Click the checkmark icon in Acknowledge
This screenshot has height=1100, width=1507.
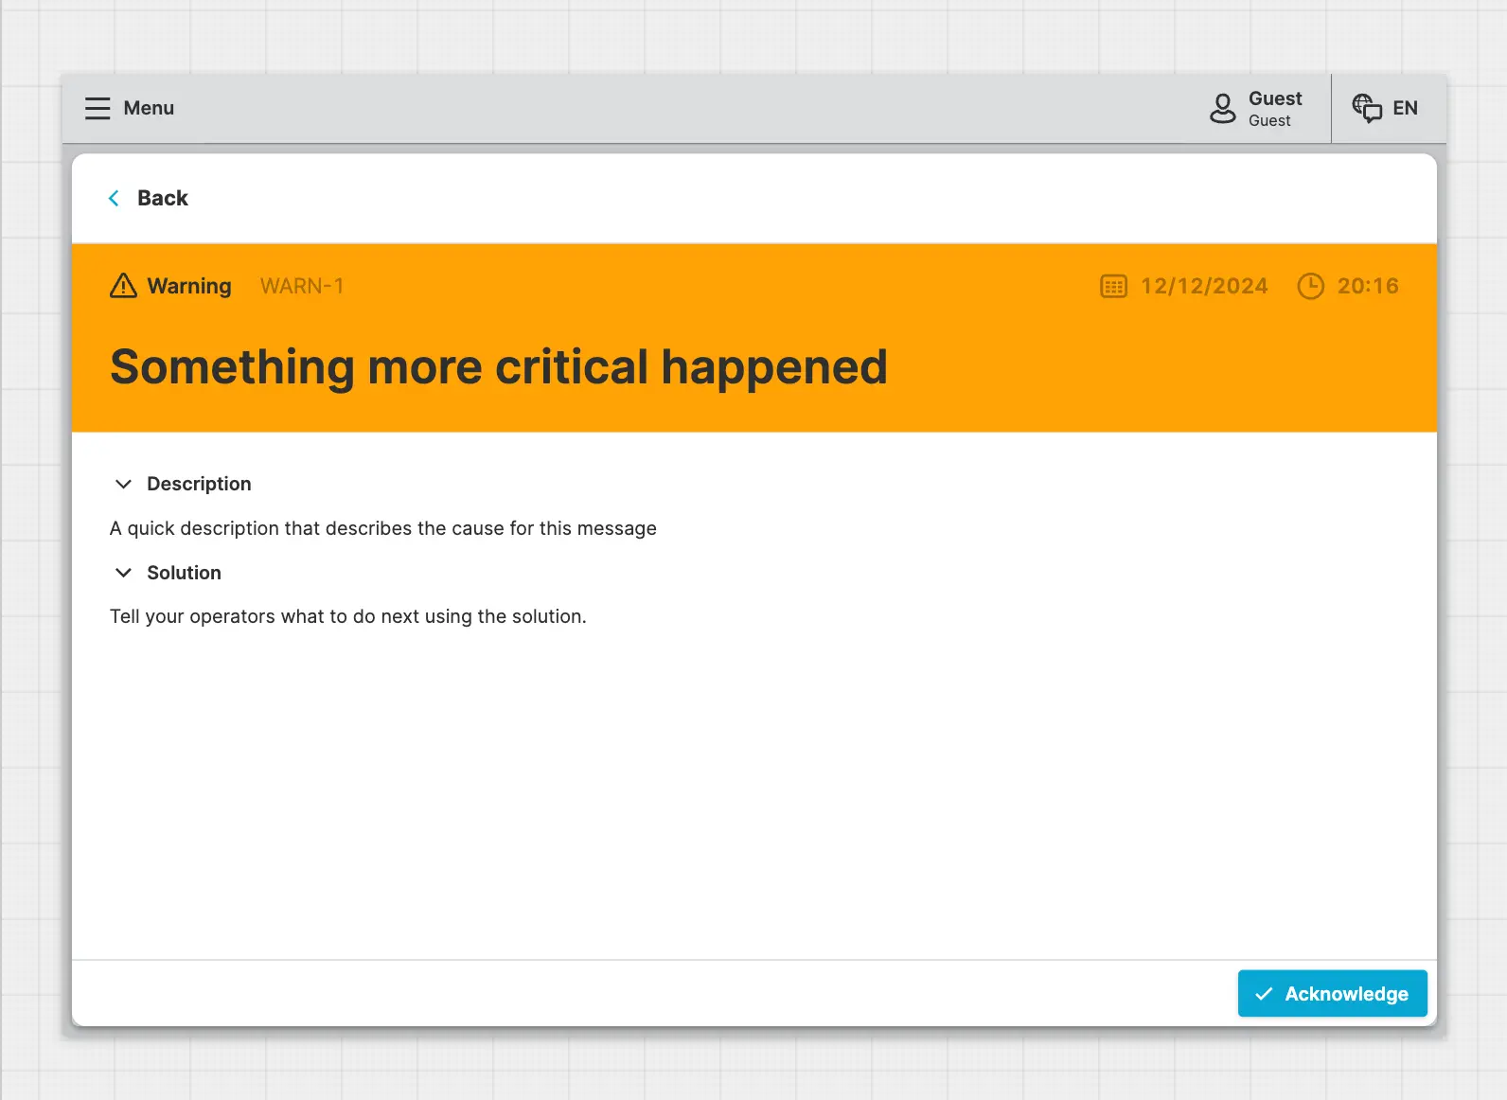(1264, 994)
